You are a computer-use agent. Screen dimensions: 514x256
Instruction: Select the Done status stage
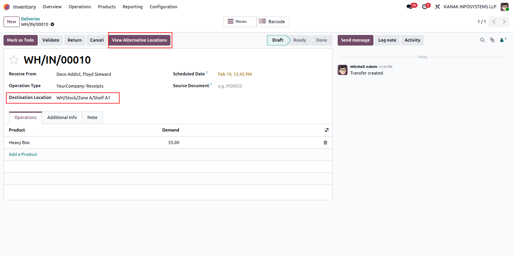pos(322,40)
